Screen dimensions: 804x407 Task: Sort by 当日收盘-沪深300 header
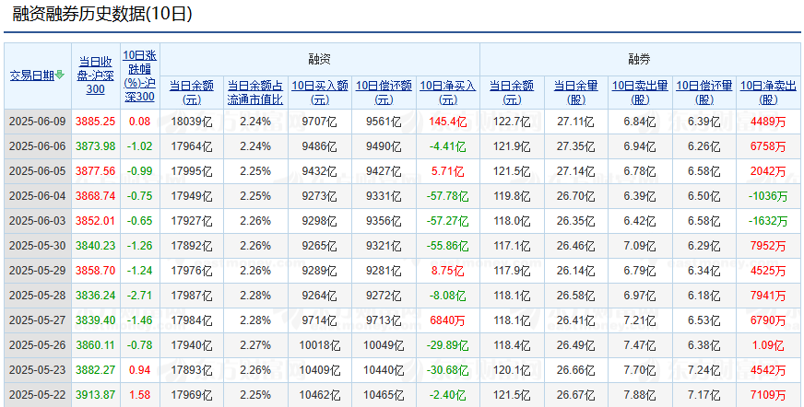point(95,76)
